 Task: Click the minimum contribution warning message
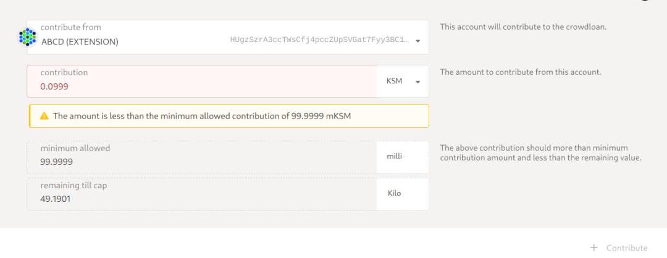coord(202,116)
